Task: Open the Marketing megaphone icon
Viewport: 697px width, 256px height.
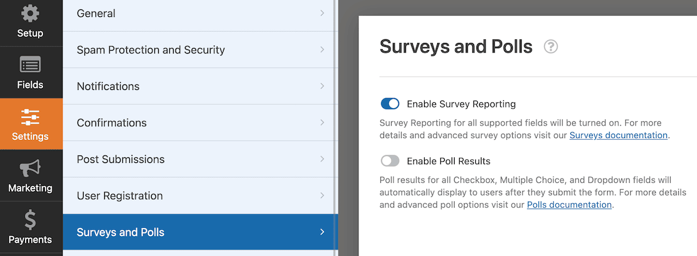Action: click(x=30, y=169)
